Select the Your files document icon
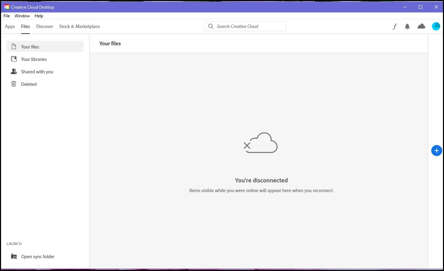 pyautogui.click(x=14, y=46)
